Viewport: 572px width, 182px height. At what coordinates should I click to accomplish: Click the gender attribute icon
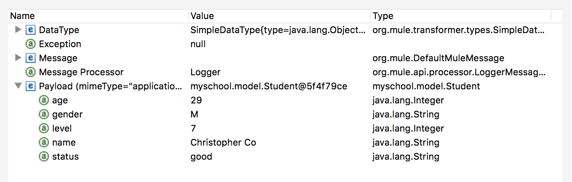click(43, 114)
